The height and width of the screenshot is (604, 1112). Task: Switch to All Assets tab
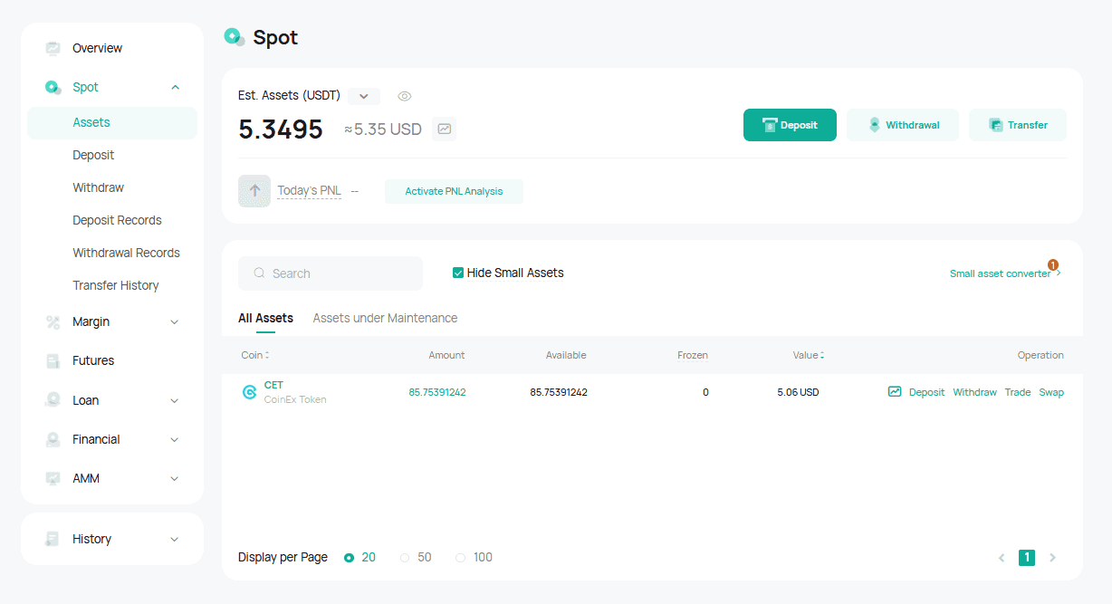tap(265, 318)
